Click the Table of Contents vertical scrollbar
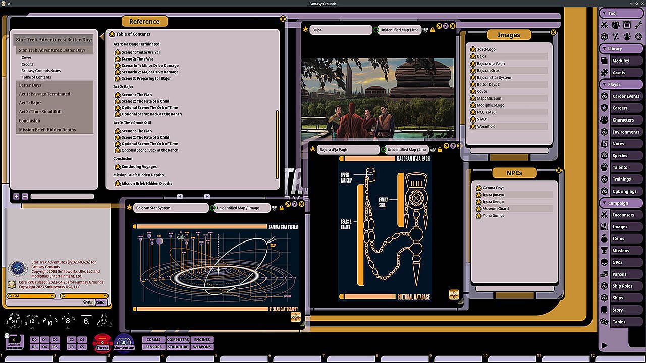 tap(277, 145)
